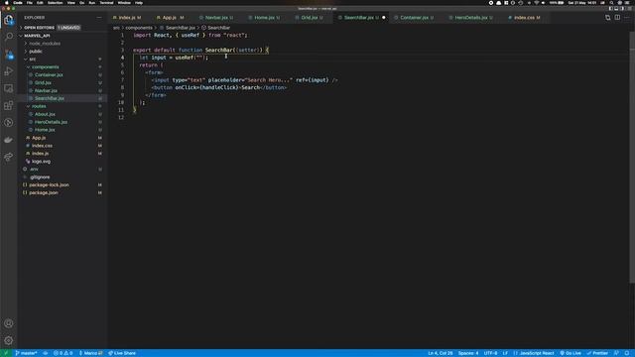Click the errors and warnings counter
The image size is (635, 357).
pyautogui.click(x=63, y=353)
